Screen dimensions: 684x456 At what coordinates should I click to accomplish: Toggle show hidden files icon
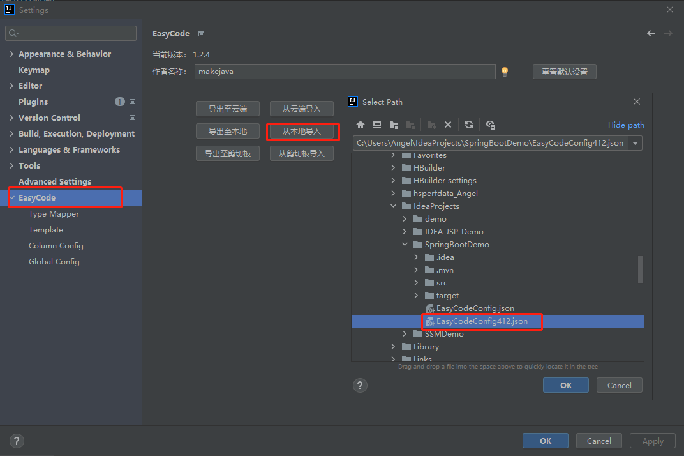pyautogui.click(x=490, y=125)
